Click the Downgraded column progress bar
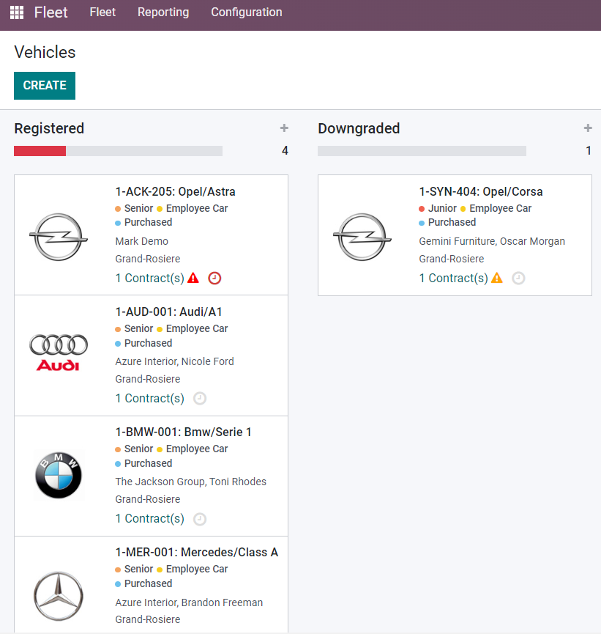The width and height of the screenshot is (601, 634). point(422,151)
